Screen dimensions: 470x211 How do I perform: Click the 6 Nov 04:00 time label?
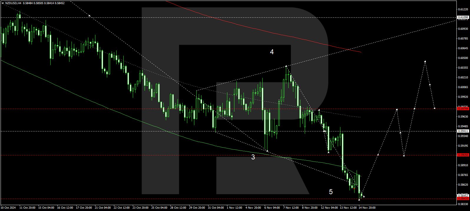[272, 208]
